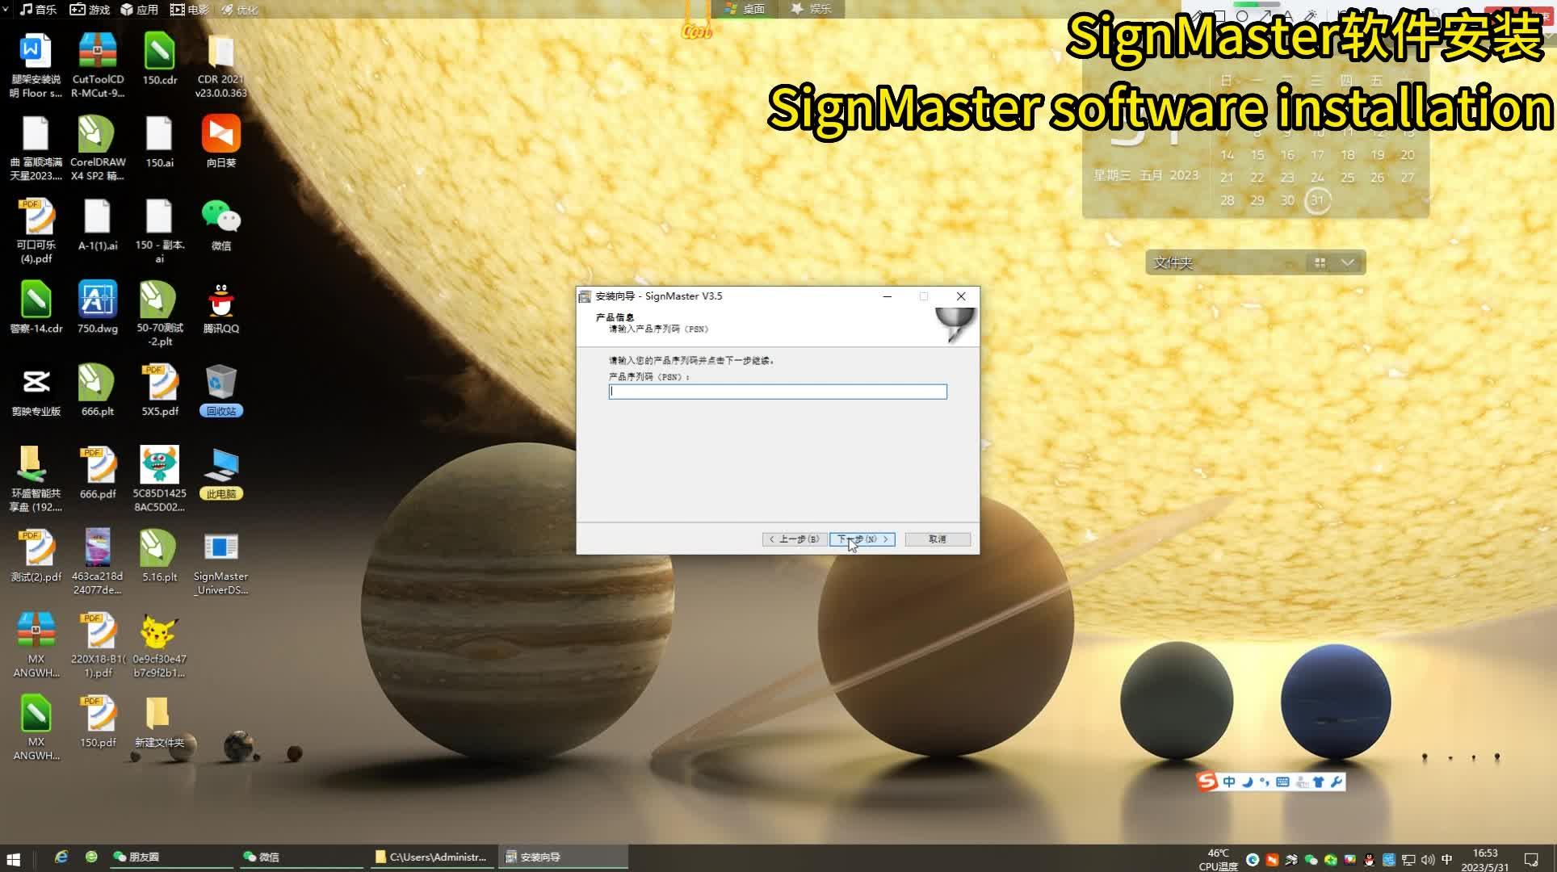Open the 中 language indicator in system tray
The image size is (1557, 872).
point(1447,859)
